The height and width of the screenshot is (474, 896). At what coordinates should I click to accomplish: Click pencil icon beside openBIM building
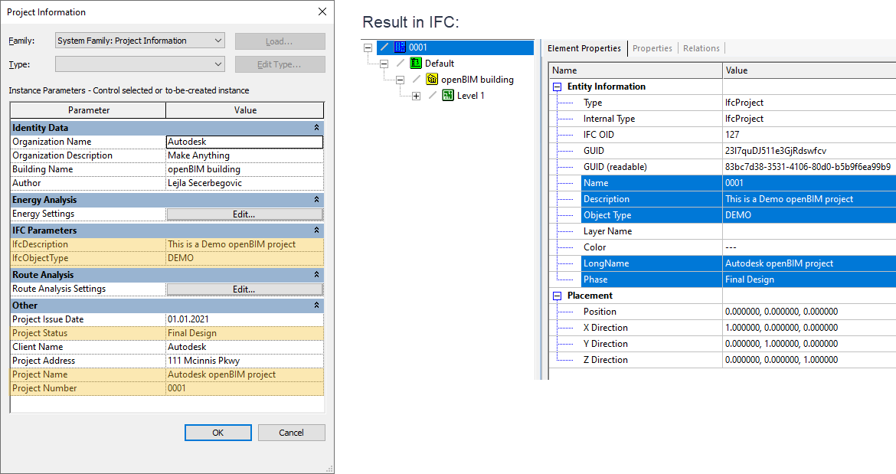[417, 80]
